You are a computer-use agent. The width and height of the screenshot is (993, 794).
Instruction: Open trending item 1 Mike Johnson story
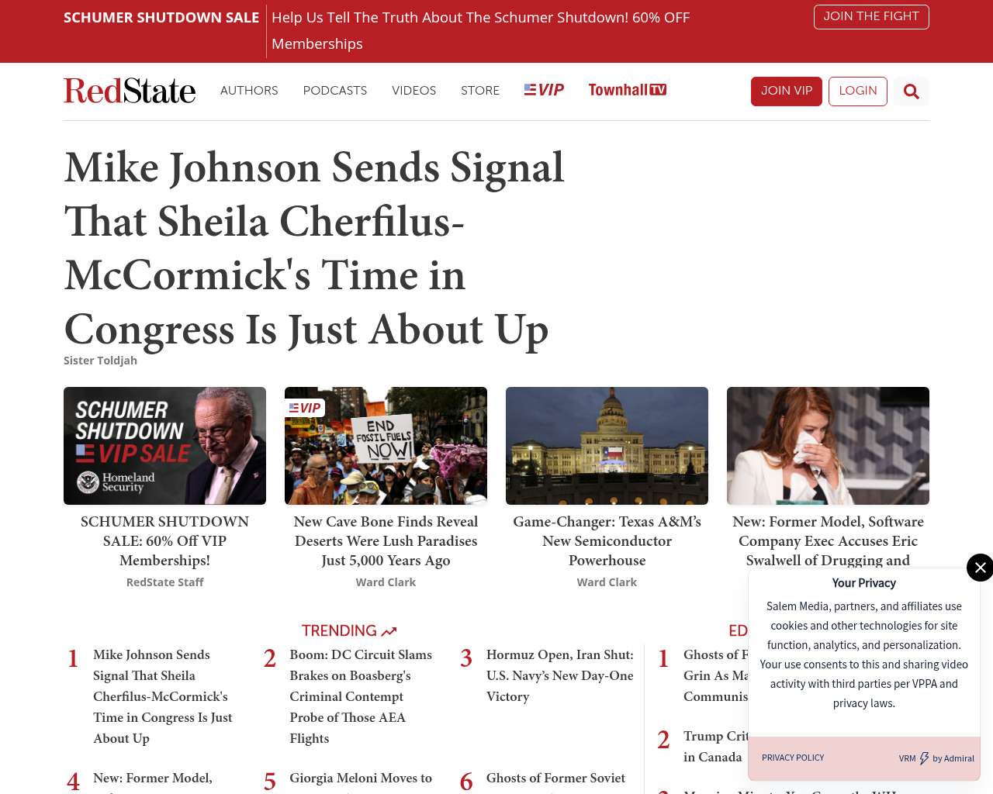point(163,696)
